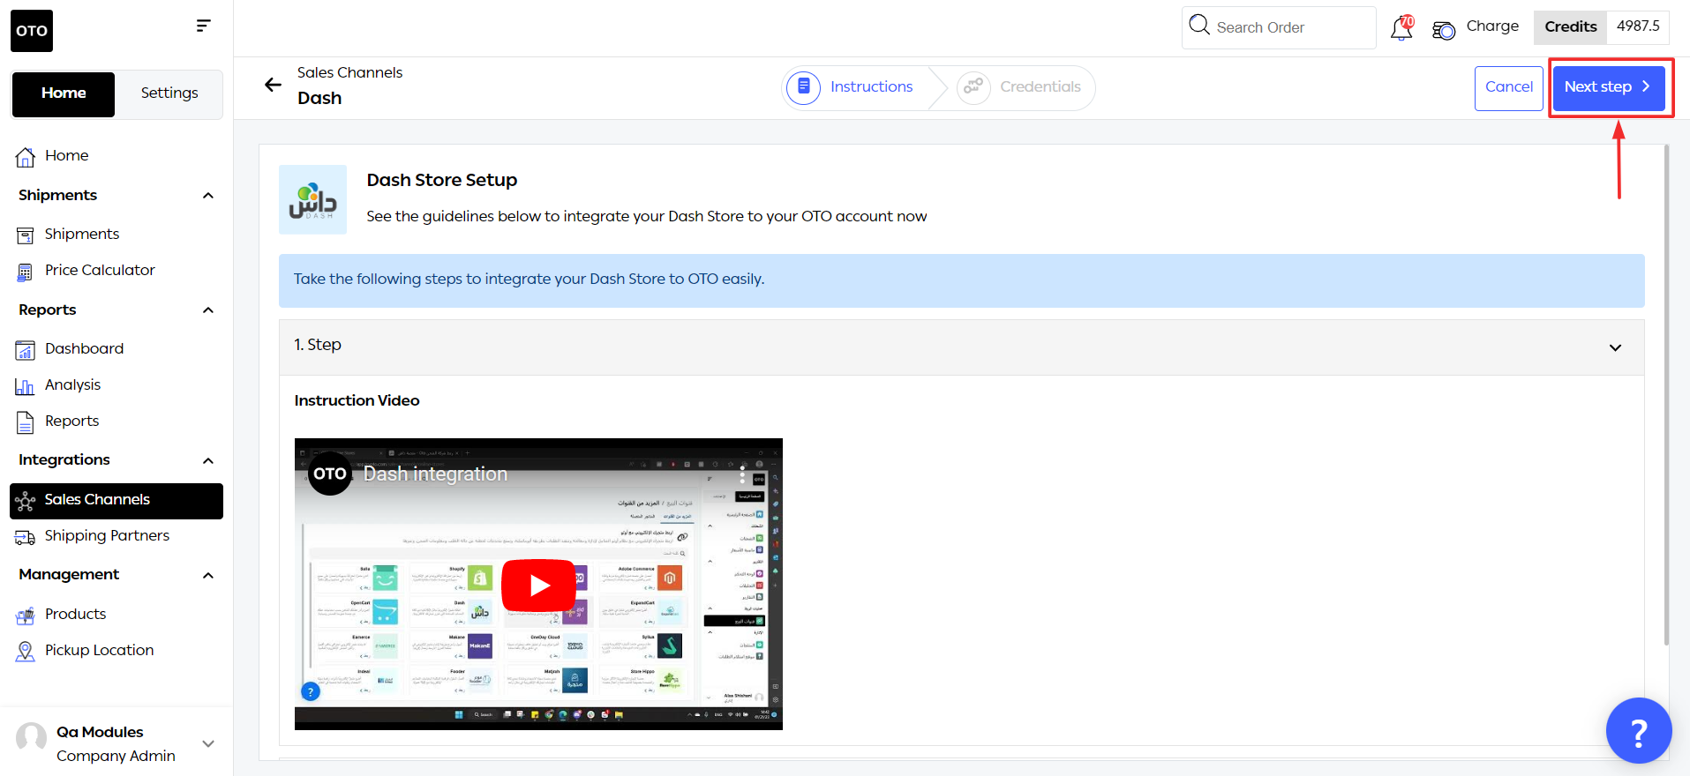Collapse the sidebar menu icon
This screenshot has height=776, width=1690.
click(203, 26)
